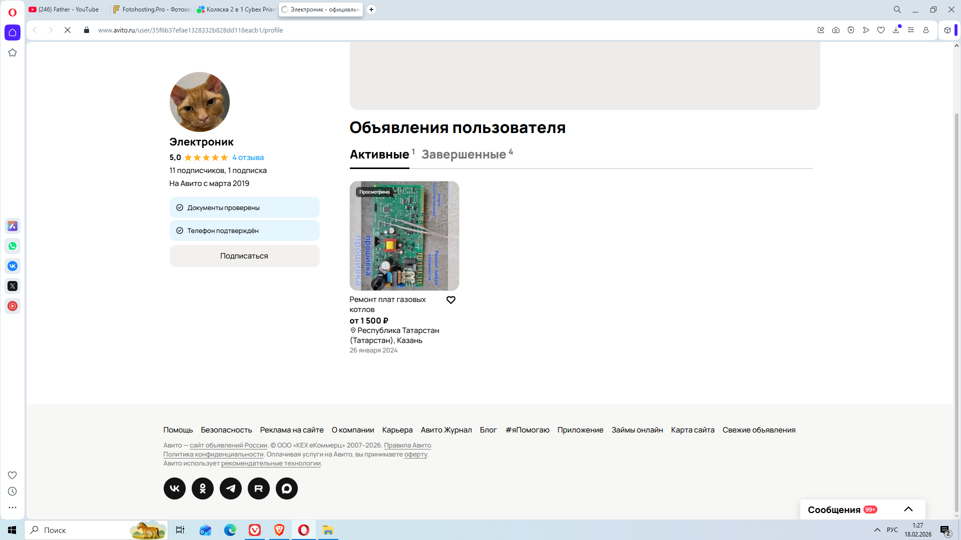The height and width of the screenshot is (540, 961).
Task: Open Opera snapshot camera tool
Action: (836, 30)
